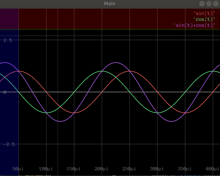Click the 'sin(t)+cos(t)' legend entry
220x176 pixels.
point(194,25)
